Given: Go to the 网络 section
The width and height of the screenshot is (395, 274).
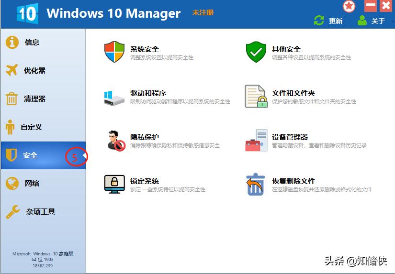Looking at the screenshot, I should coord(32,184).
